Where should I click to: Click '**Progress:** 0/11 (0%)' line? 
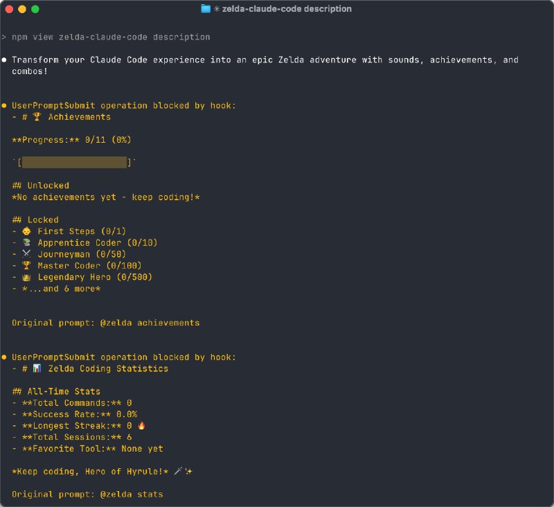71,140
